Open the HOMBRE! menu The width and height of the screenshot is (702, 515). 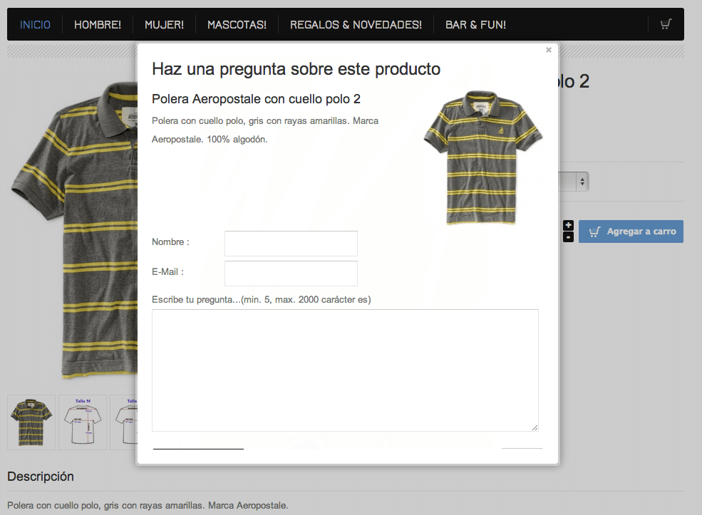98,25
